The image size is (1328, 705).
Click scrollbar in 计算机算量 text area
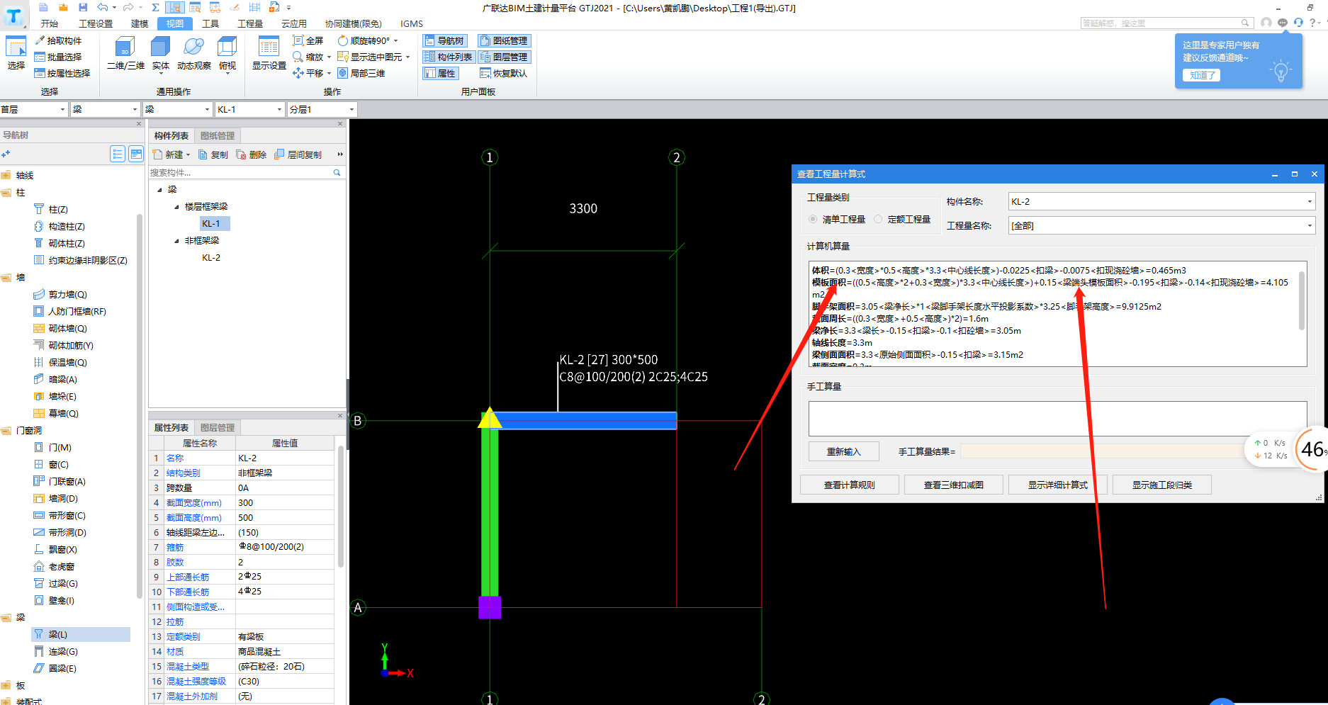click(x=1302, y=301)
